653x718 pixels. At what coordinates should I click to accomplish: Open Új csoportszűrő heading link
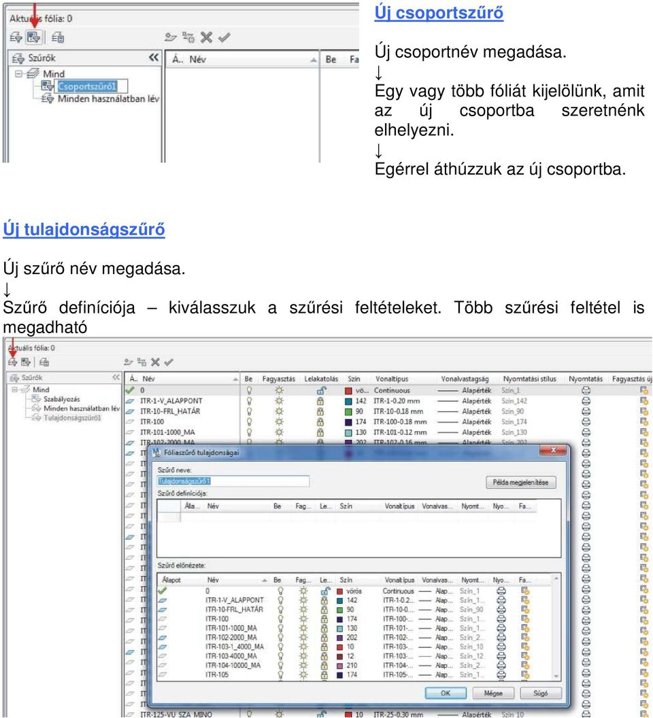(x=439, y=12)
